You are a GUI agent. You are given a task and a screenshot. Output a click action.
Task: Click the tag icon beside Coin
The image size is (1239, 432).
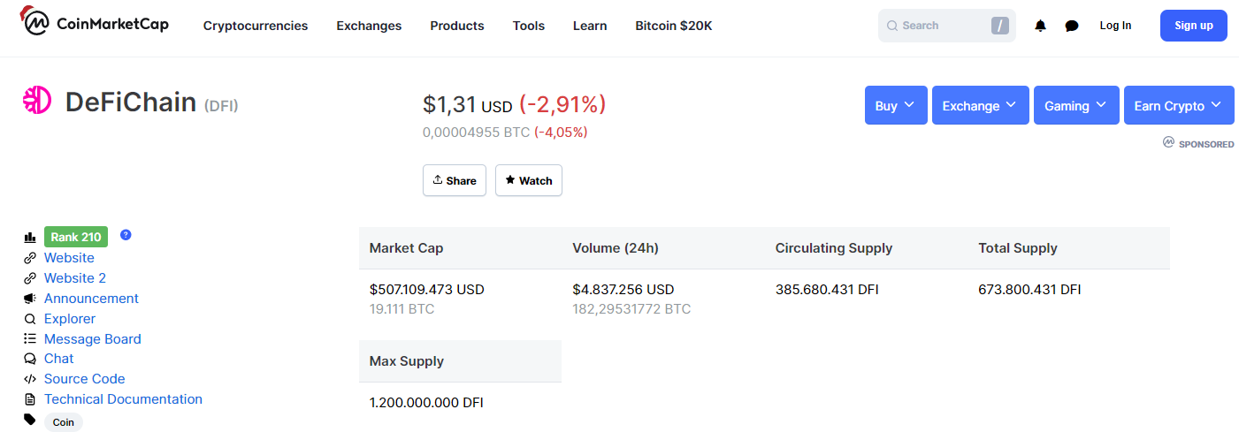(30, 420)
